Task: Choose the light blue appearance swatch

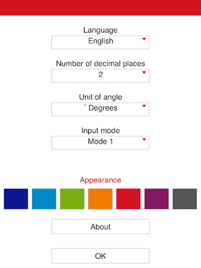Action: (x=44, y=199)
